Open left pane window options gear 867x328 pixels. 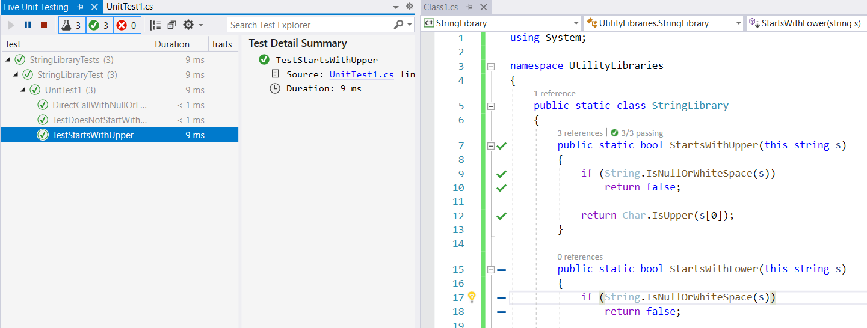(410, 7)
